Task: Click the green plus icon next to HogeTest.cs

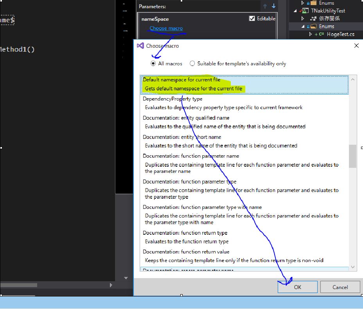Action: 316,34
